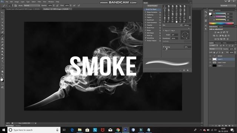Screen dimensions: 237x133
Task: Select the Move tool in the toolbox
Action: [x=2, y=13]
